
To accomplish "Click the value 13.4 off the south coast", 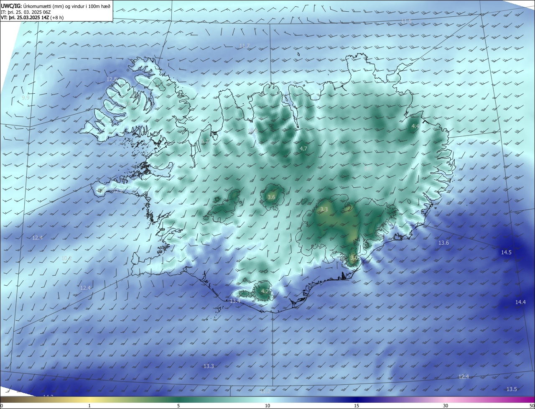I will pyautogui.click(x=235, y=301).
